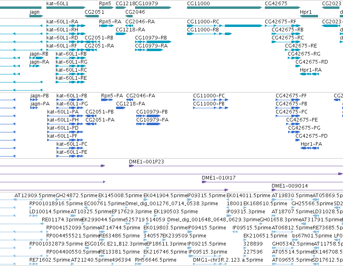
Task: Select transcript kat-60L1-RG
Action: [x=70, y=66]
